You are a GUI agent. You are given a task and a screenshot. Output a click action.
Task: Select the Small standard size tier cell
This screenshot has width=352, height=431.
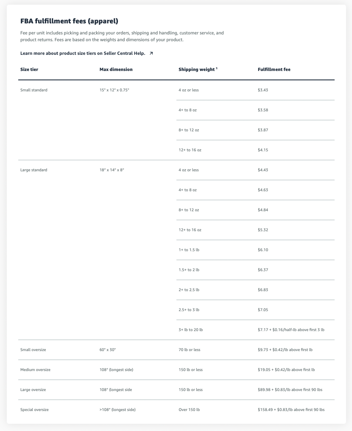click(x=34, y=90)
